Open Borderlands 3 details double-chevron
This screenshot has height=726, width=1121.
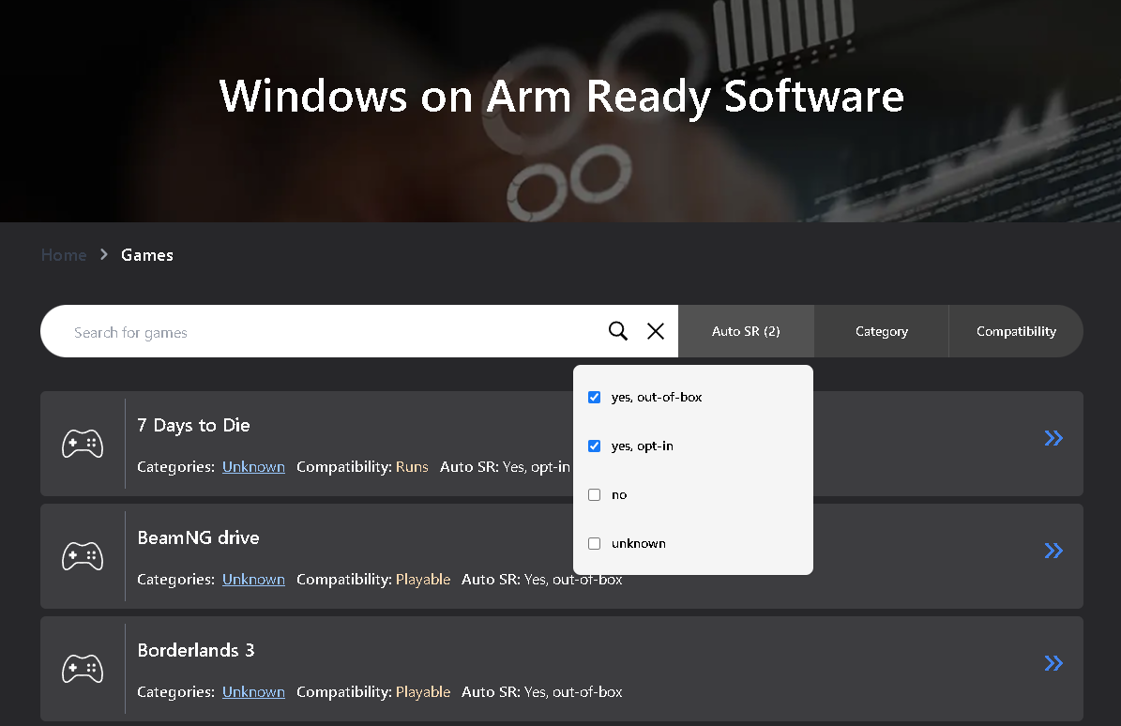(x=1053, y=663)
